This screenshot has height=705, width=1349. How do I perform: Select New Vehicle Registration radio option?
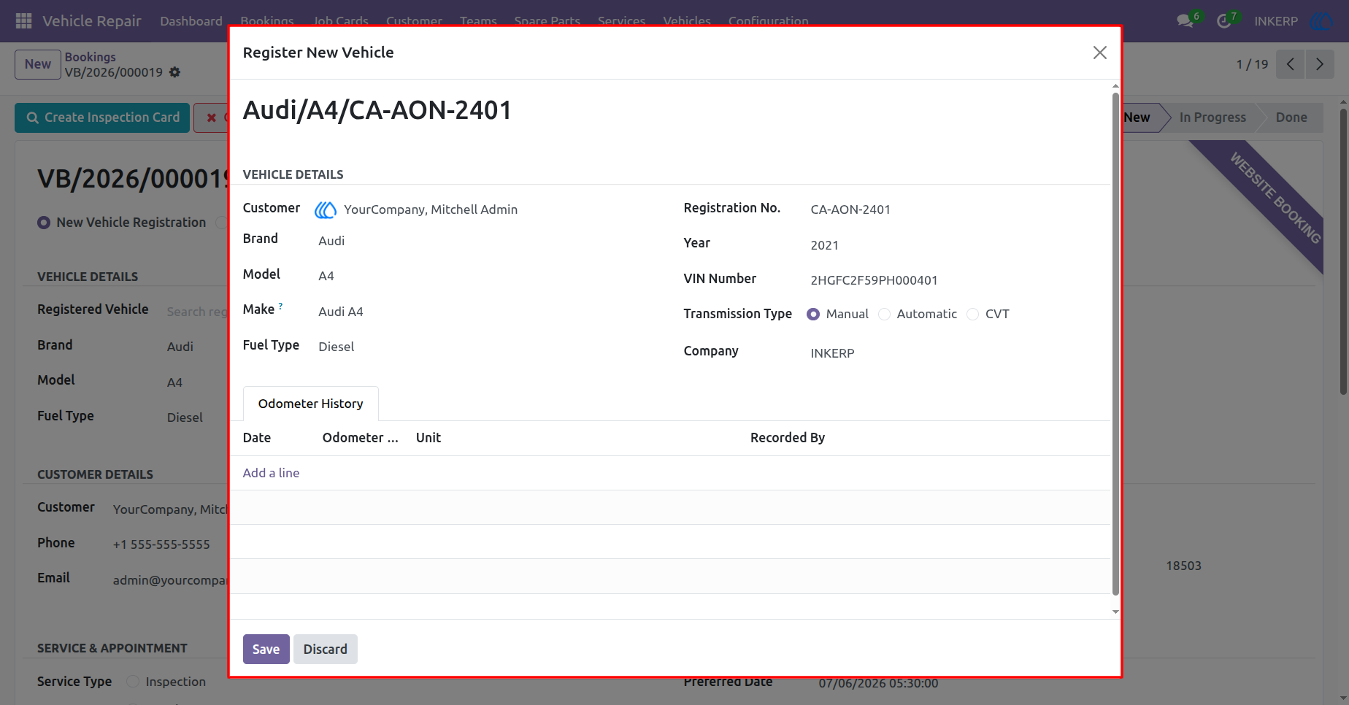click(44, 223)
